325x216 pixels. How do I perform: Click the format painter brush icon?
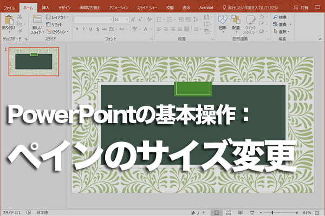click(19, 31)
